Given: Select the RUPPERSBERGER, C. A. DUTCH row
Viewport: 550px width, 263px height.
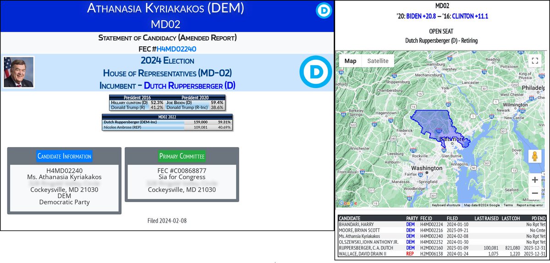Looking at the screenshot, I should [x=442, y=247].
